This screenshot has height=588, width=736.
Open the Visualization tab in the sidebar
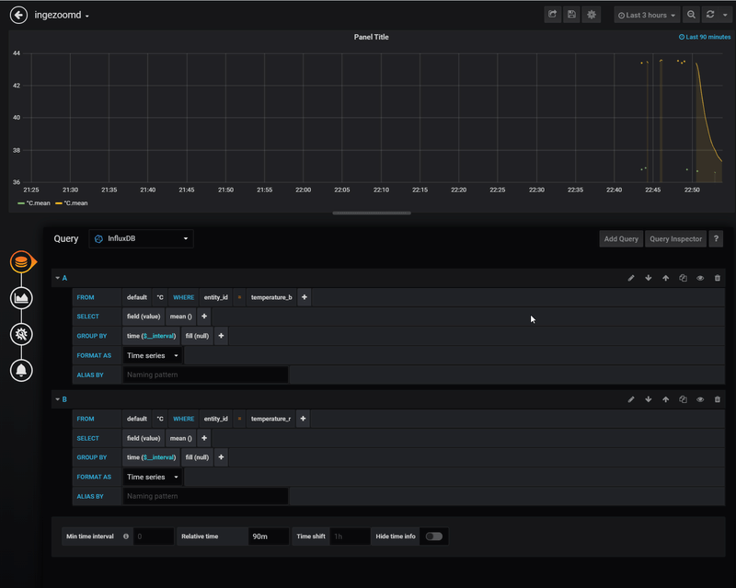click(x=21, y=297)
